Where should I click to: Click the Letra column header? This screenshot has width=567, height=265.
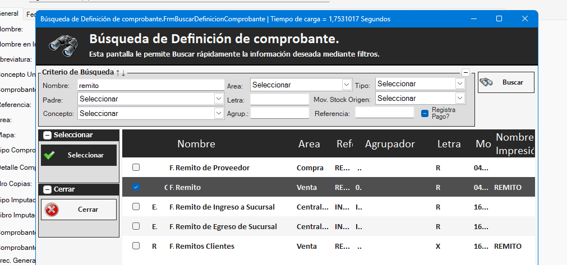449,144
